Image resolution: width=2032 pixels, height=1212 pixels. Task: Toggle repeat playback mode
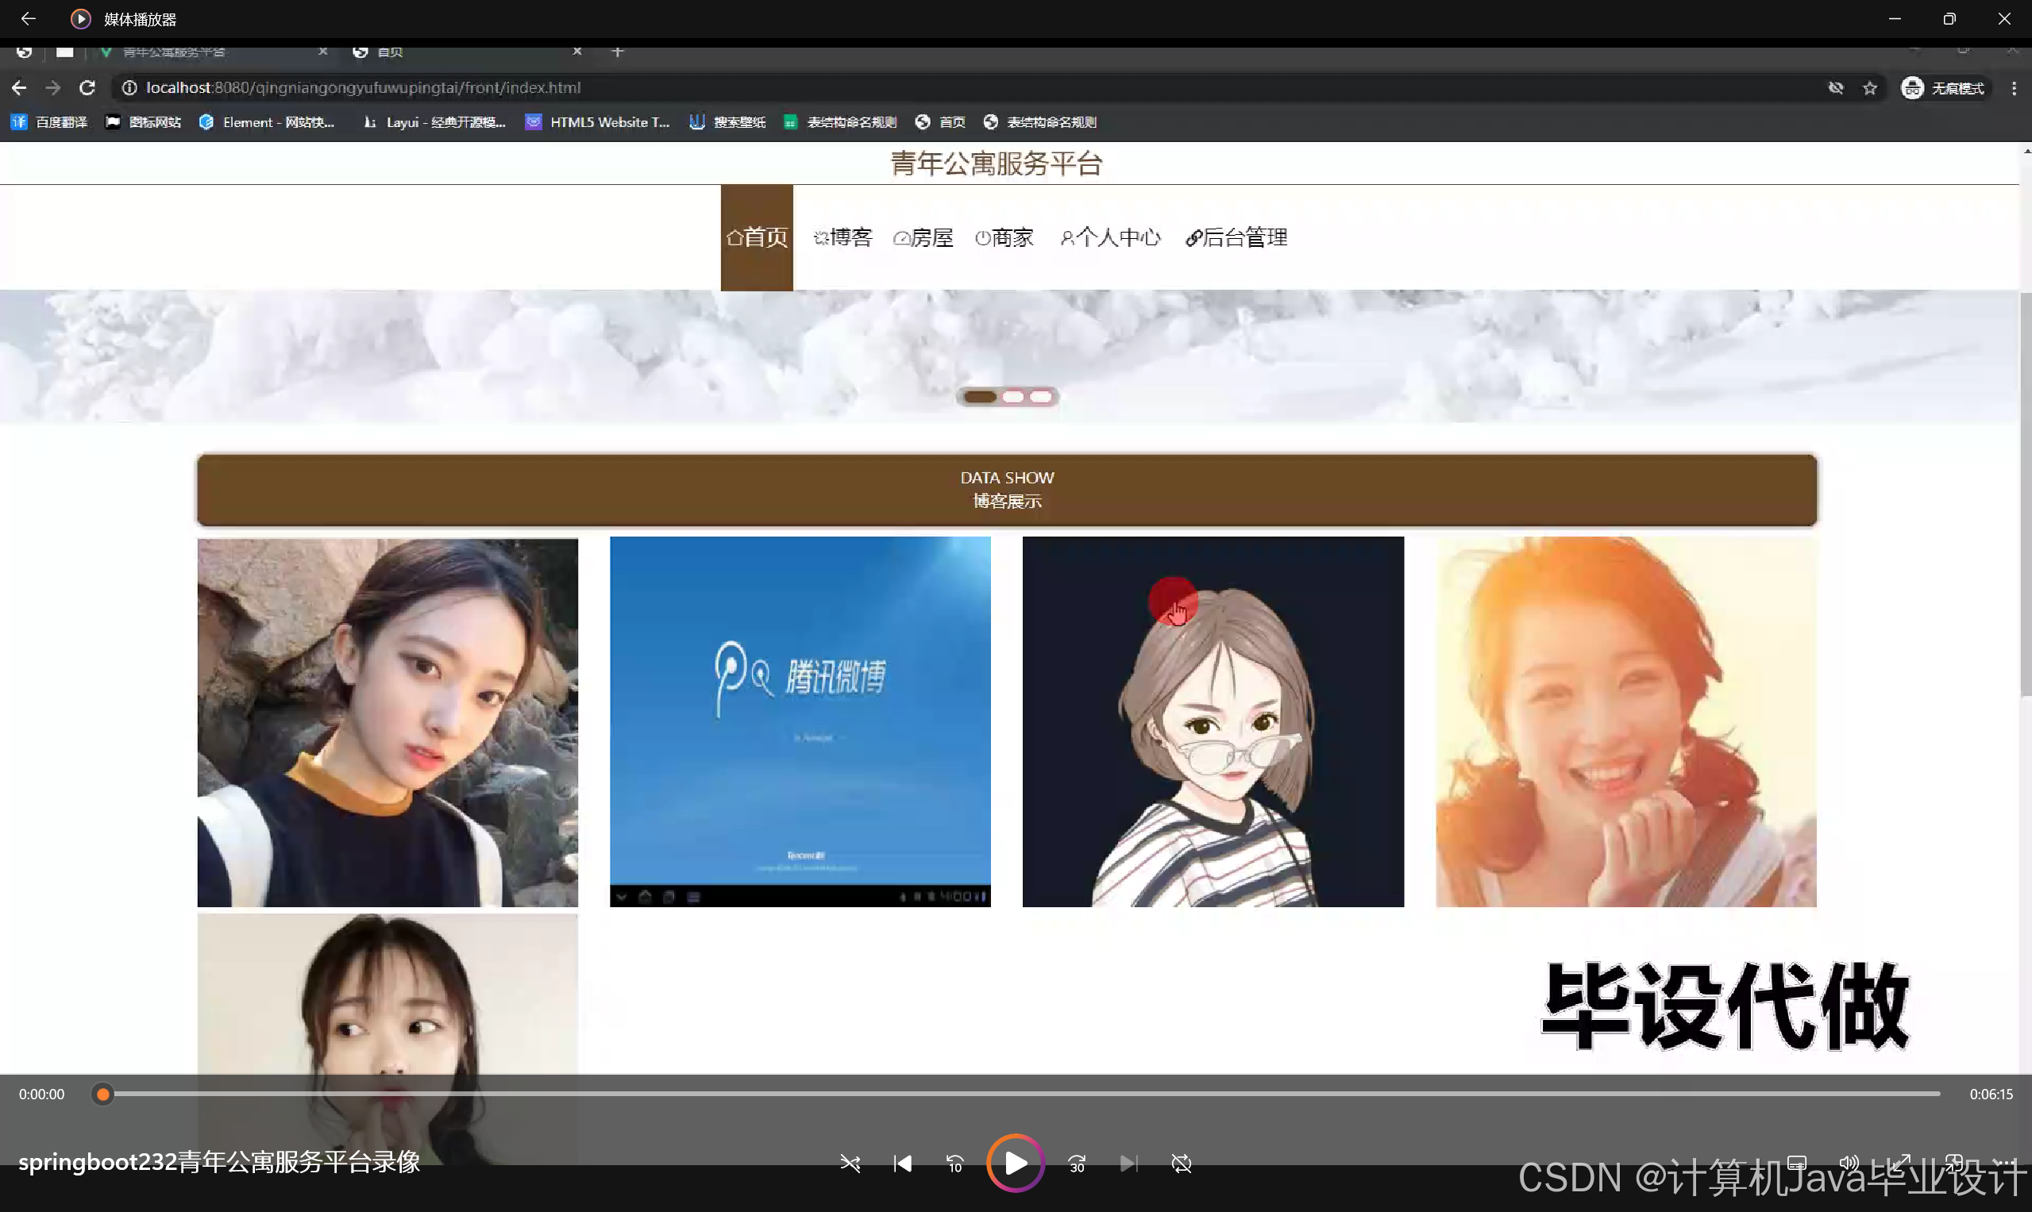[1181, 1163]
